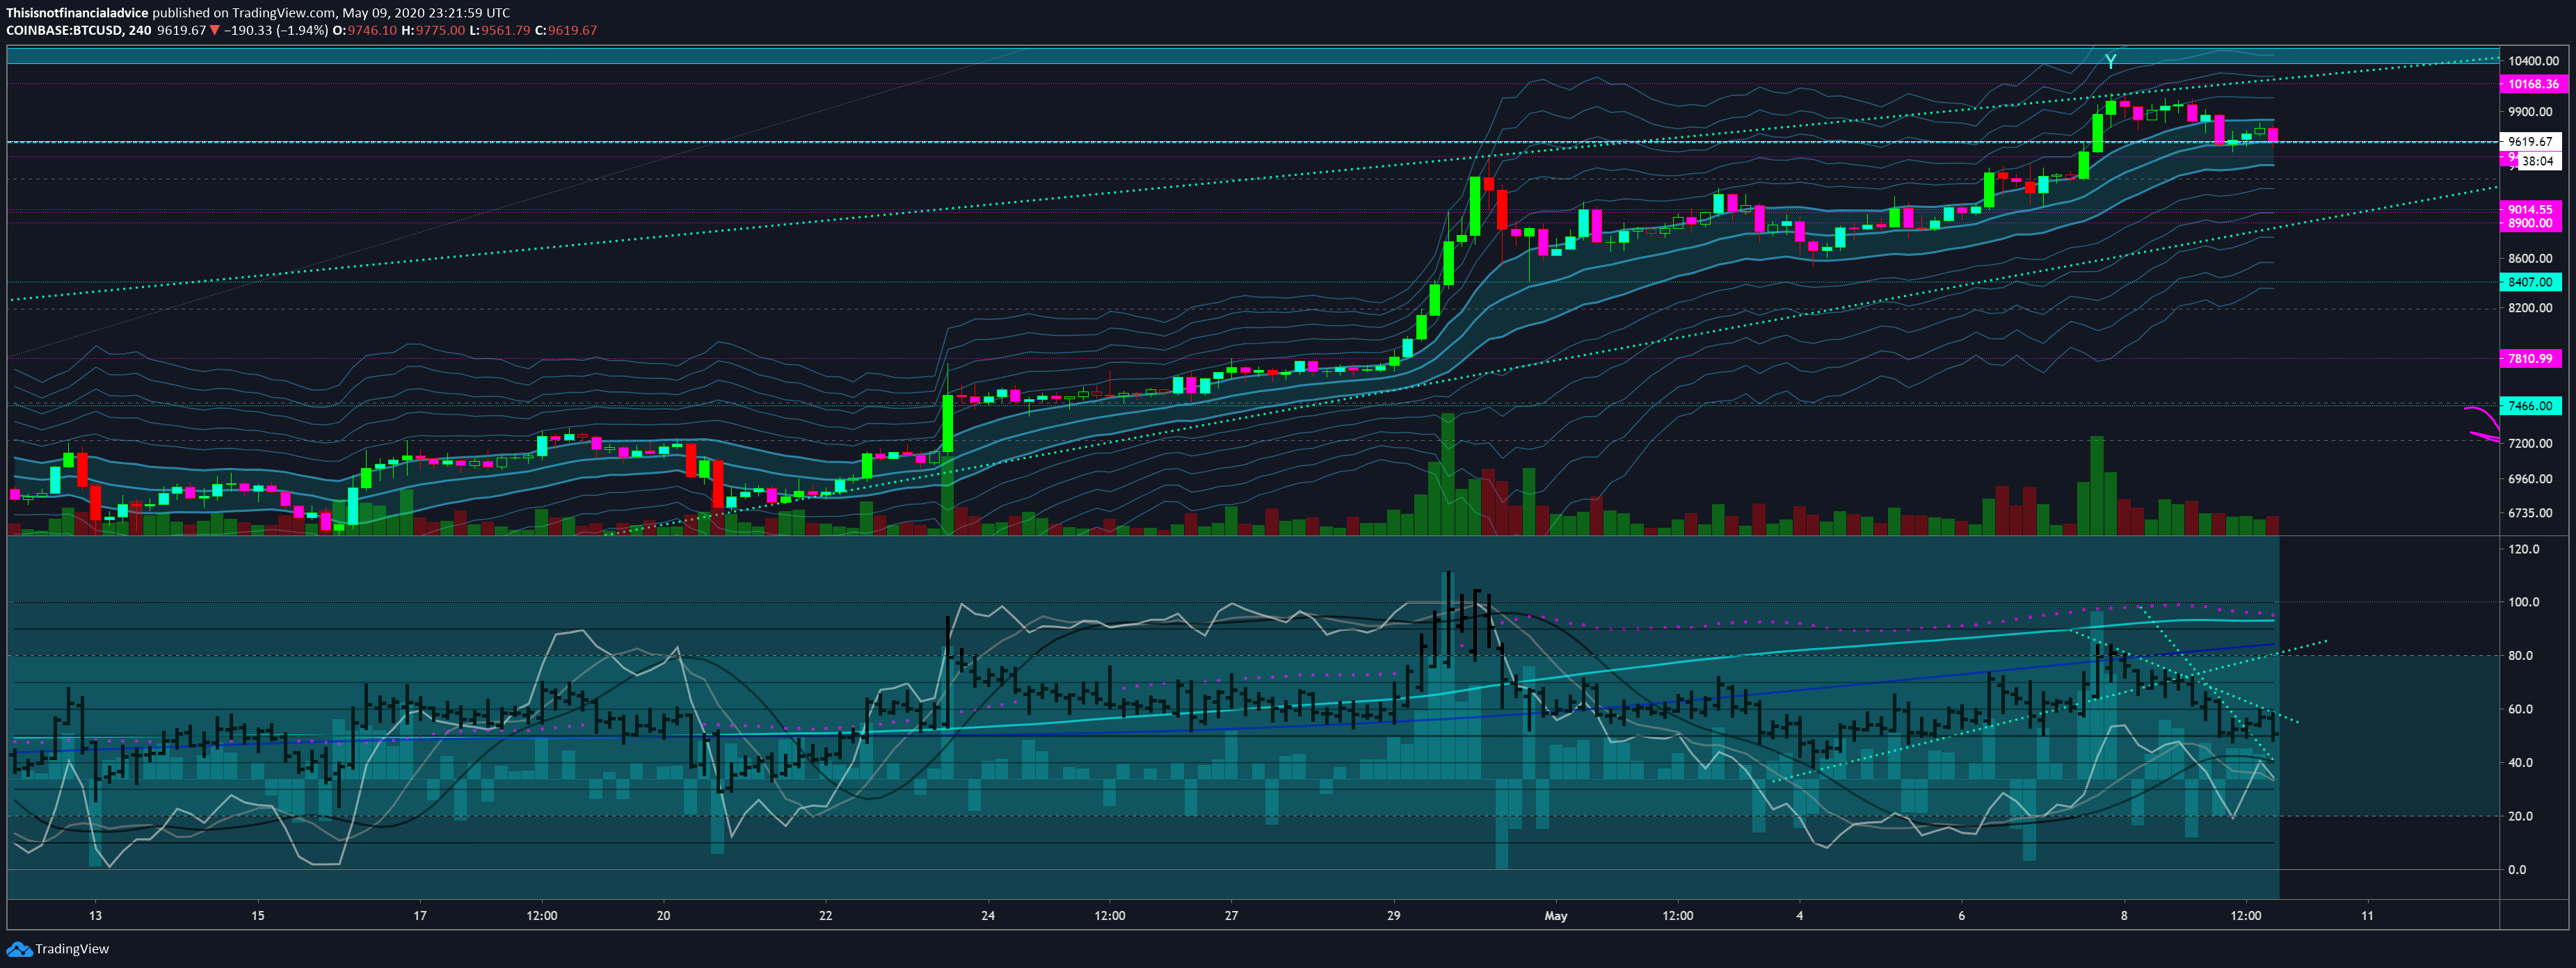
Task: Click the 12:00 label between 24 and 27
Action: [x=1110, y=916]
